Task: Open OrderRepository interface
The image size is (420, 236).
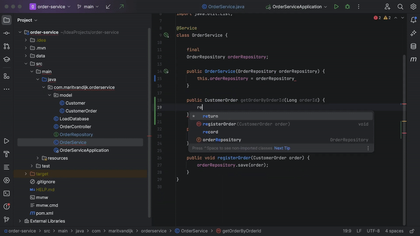Action: [76, 135]
